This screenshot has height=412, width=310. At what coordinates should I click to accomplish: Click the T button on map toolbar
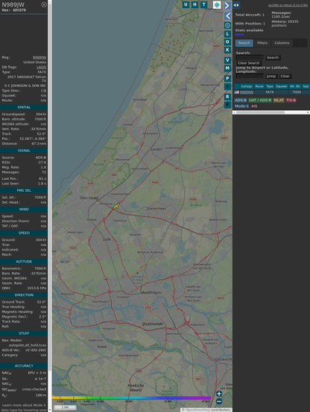[203, 4]
